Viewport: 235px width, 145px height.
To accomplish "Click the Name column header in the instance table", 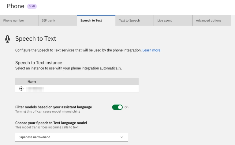I will tap(32, 82).
